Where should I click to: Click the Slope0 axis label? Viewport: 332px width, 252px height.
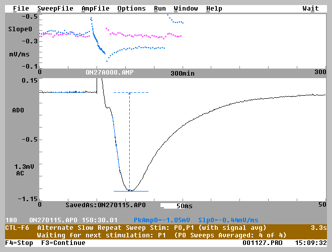point(21,29)
